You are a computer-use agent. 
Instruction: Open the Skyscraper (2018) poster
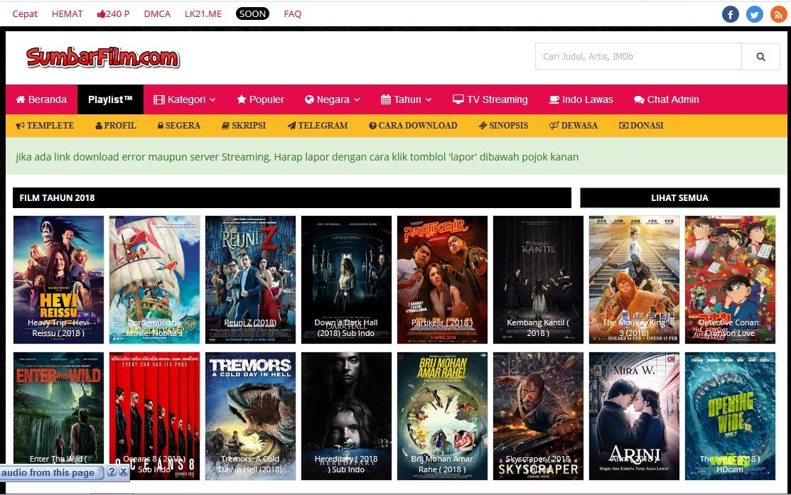[538, 416]
